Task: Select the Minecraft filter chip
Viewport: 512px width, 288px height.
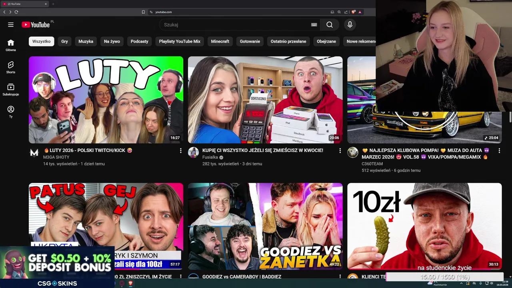Action: coord(220,41)
